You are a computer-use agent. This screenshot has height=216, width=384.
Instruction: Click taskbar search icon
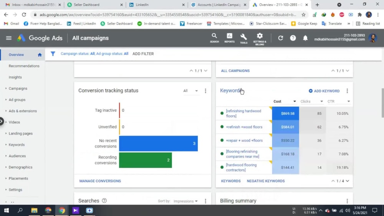pyautogui.click(x=20, y=210)
